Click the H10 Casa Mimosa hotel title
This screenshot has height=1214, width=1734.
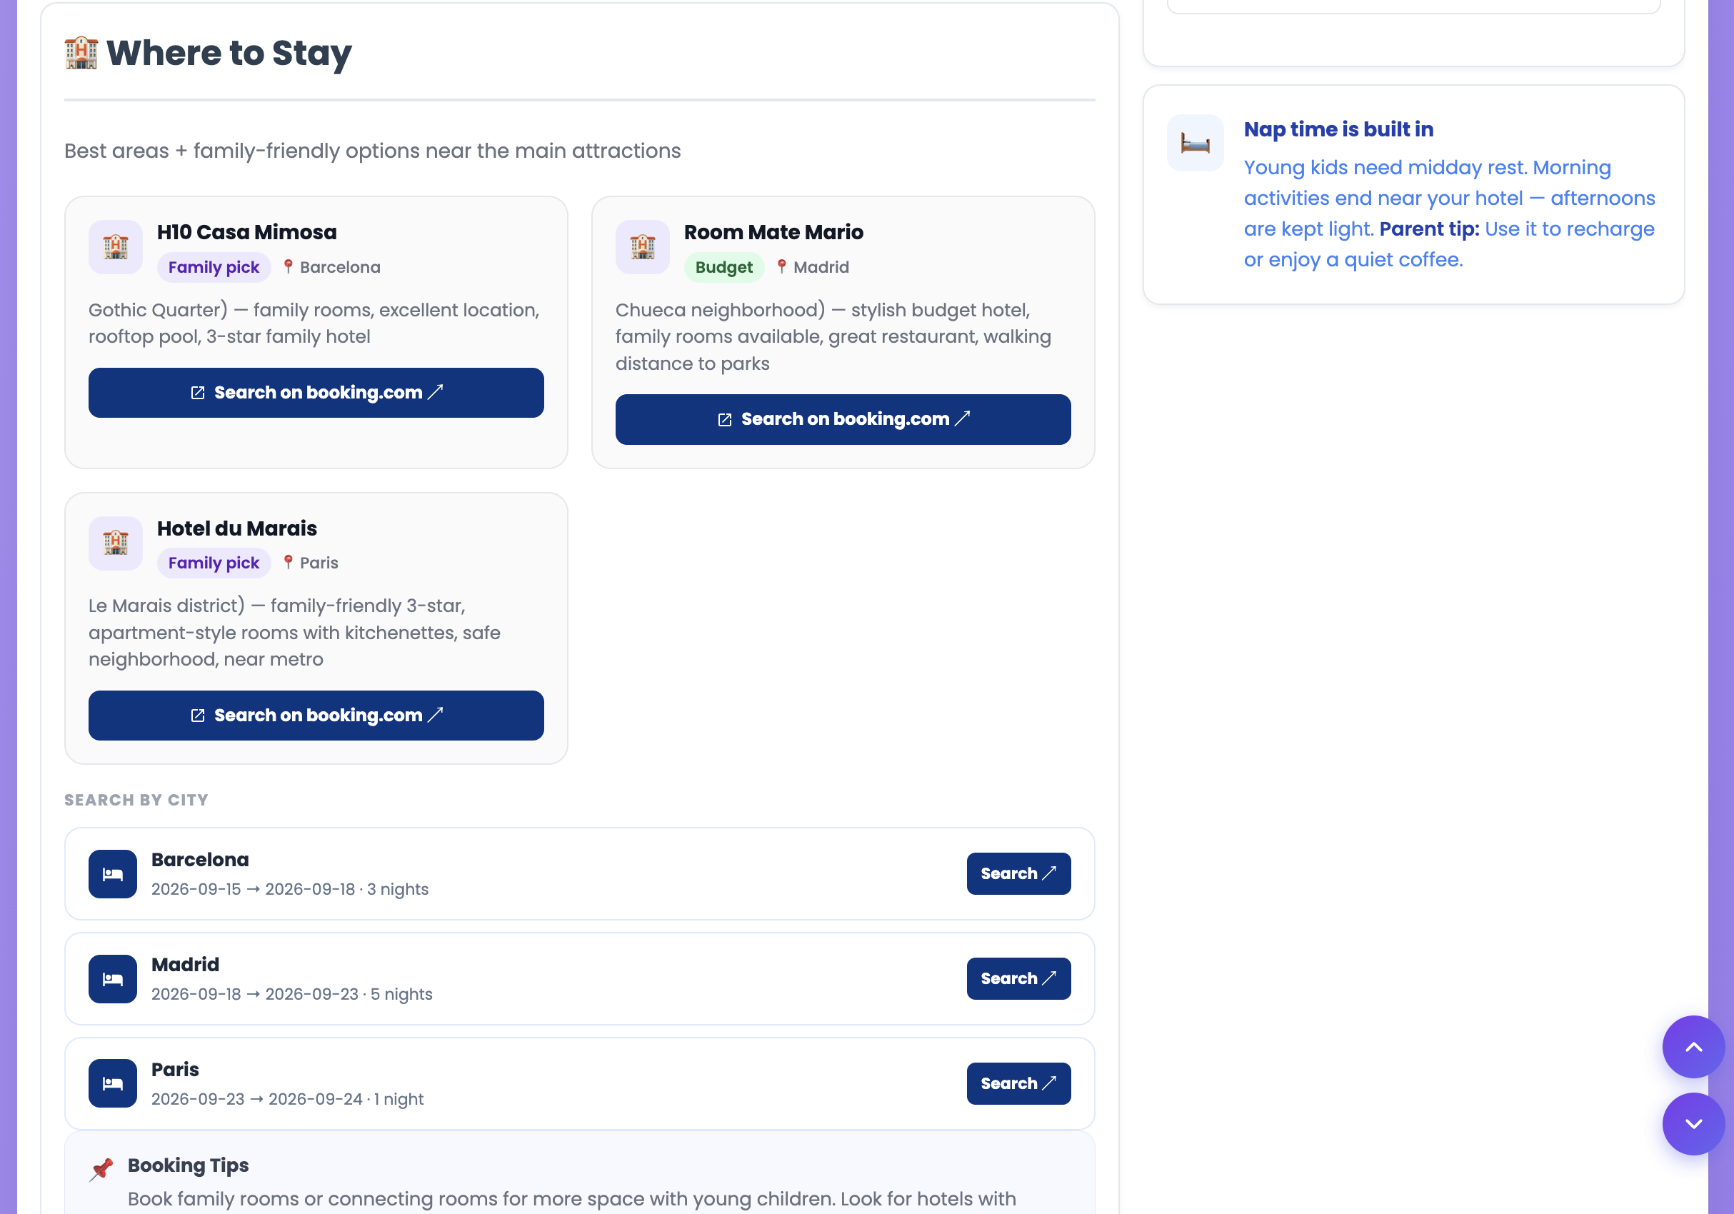coord(247,233)
